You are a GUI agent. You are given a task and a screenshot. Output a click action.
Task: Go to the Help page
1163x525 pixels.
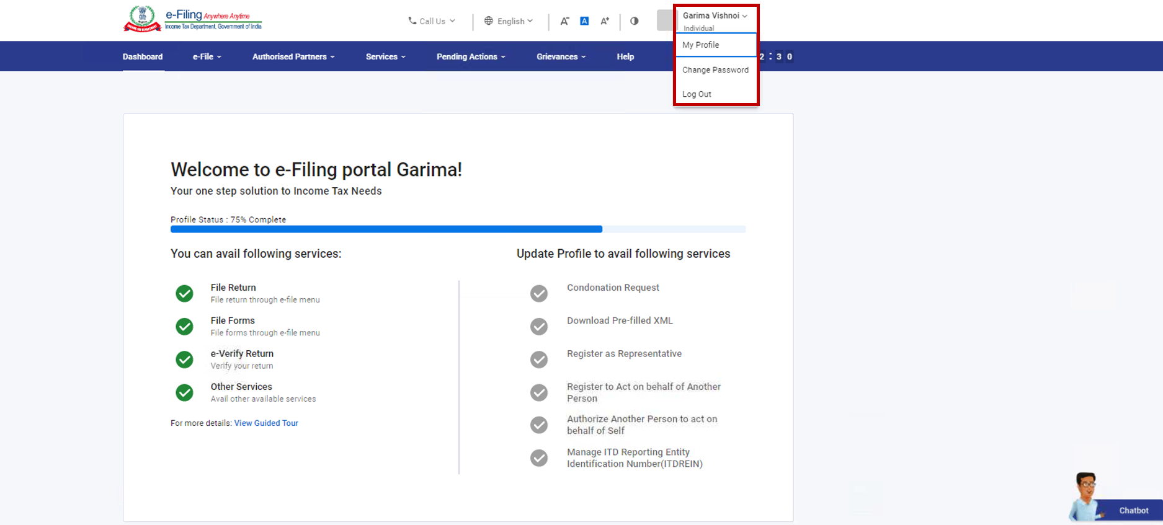(x=625, y=56)
